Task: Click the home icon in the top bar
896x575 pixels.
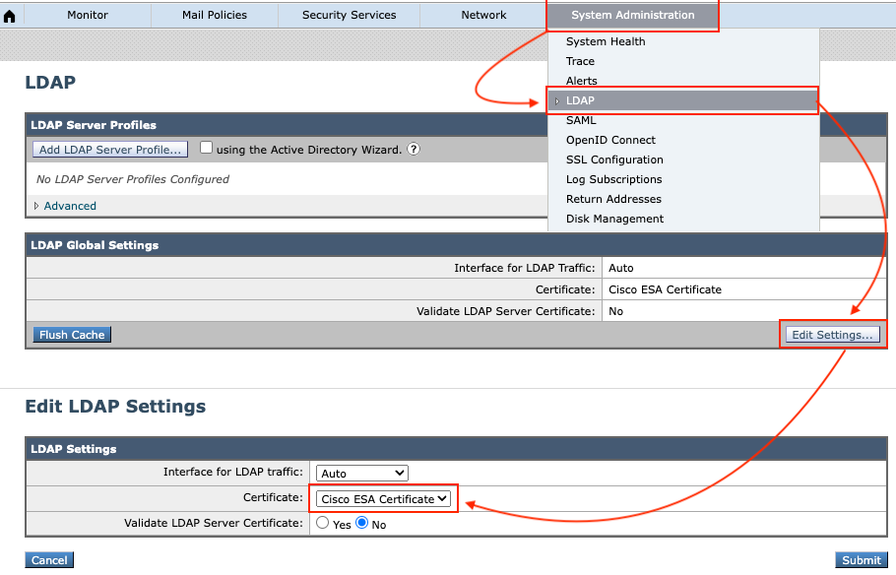Action: 9,14
